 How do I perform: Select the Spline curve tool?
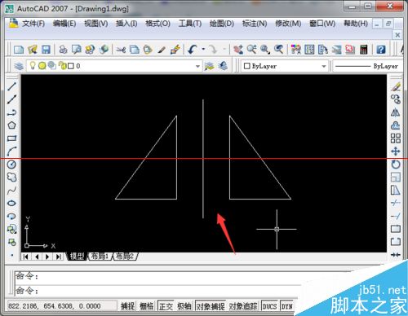[x=11, y=191]
